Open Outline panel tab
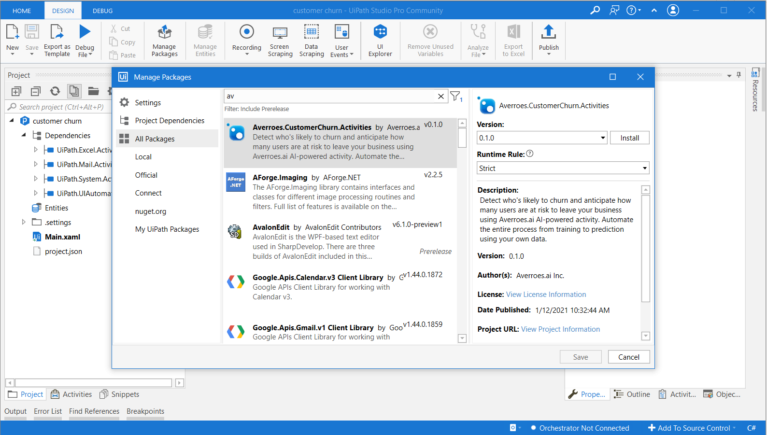 [632, 394]
